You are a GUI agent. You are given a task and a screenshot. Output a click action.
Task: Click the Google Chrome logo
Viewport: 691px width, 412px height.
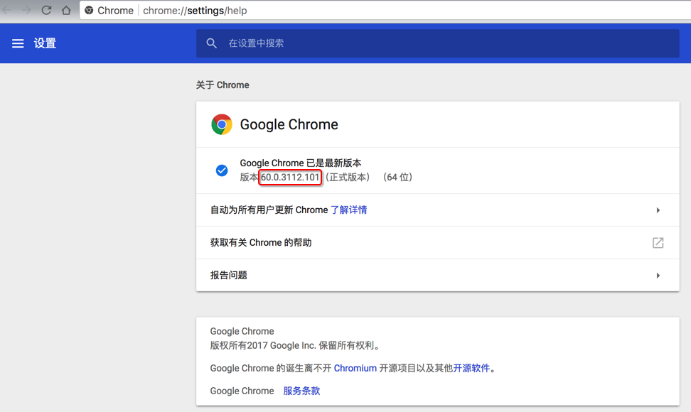[222, 124]
